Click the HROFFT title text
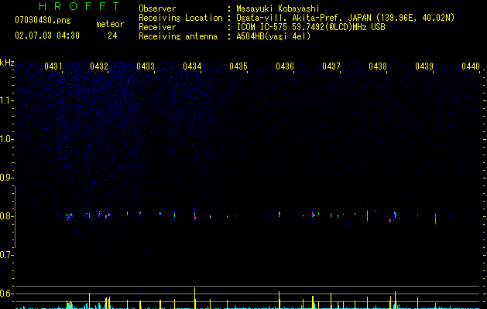 point(79,6)
